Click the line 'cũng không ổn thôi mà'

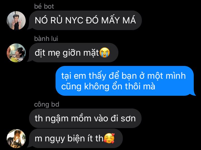pyautogui.click(x=108, y=87)
